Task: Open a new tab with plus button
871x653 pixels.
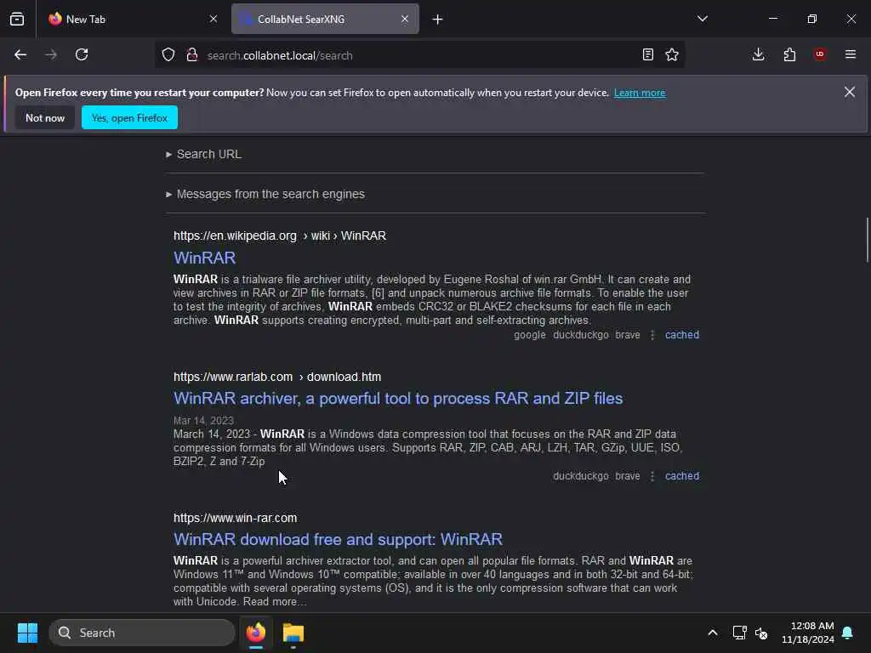Action: click(438, 20)
